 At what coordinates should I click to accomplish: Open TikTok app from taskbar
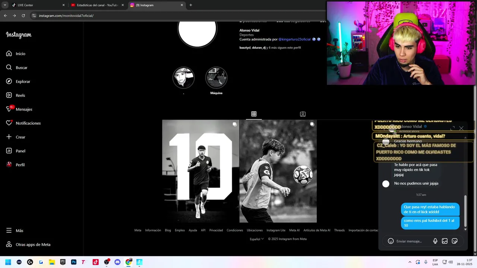click(x=96, y=262)
